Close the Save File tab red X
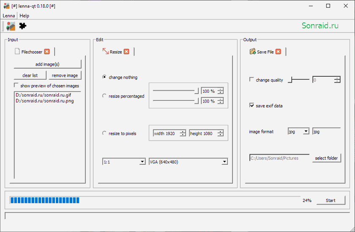355x232 pixels. point(278,52)
